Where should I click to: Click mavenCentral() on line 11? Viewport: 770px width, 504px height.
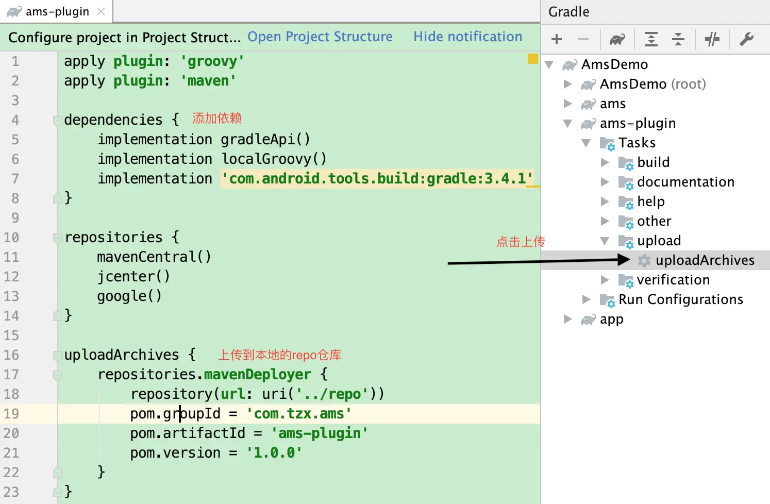[154, 257]
